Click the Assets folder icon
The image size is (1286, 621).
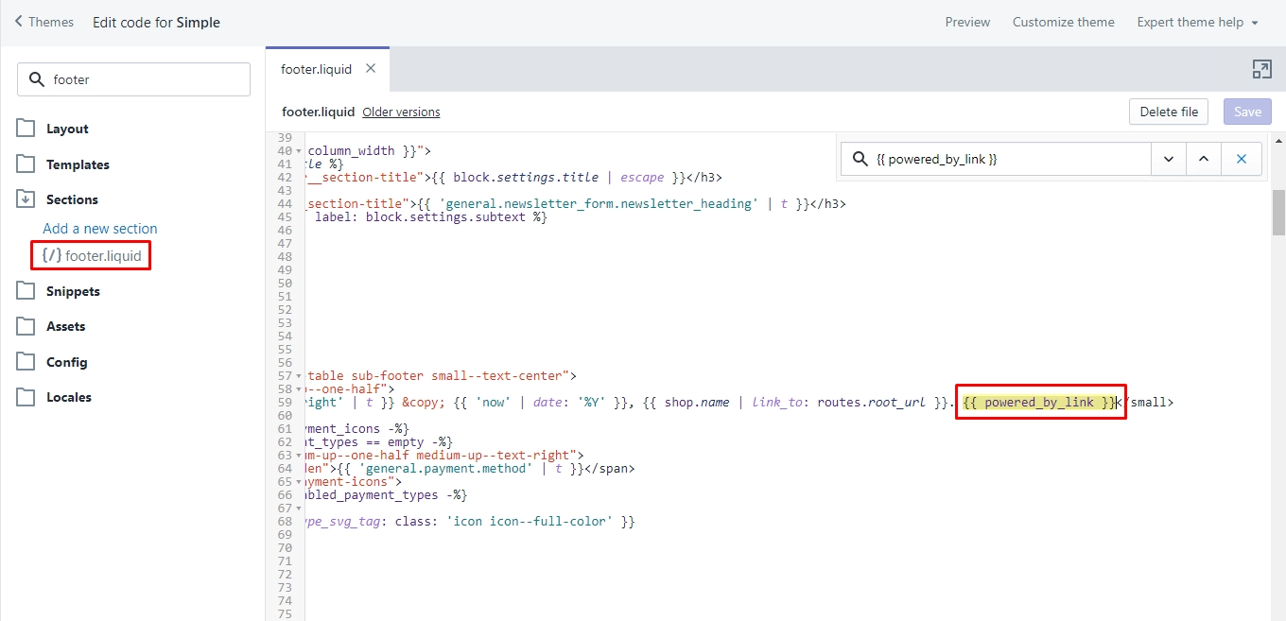coord(26,326)
